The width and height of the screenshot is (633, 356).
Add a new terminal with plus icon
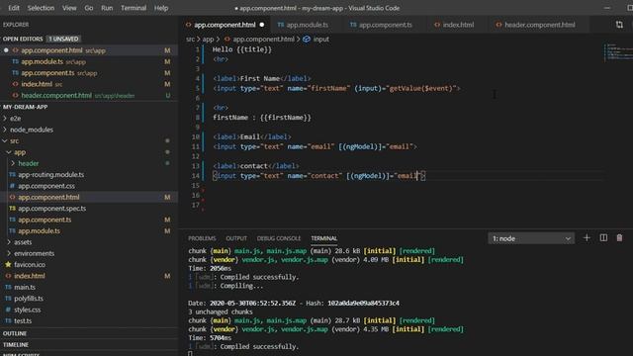(587, 238)
